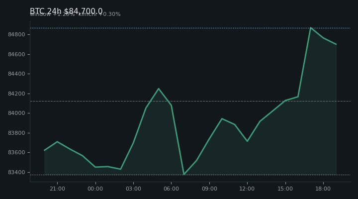This screenshot has width=358, height=199.
Task: Click the 84800 y-axis label
Action: pyautogui.click(x=16, y=34)
